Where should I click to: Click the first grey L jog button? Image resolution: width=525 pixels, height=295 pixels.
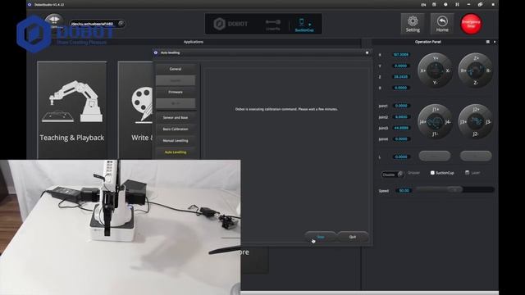pos(435,156)
